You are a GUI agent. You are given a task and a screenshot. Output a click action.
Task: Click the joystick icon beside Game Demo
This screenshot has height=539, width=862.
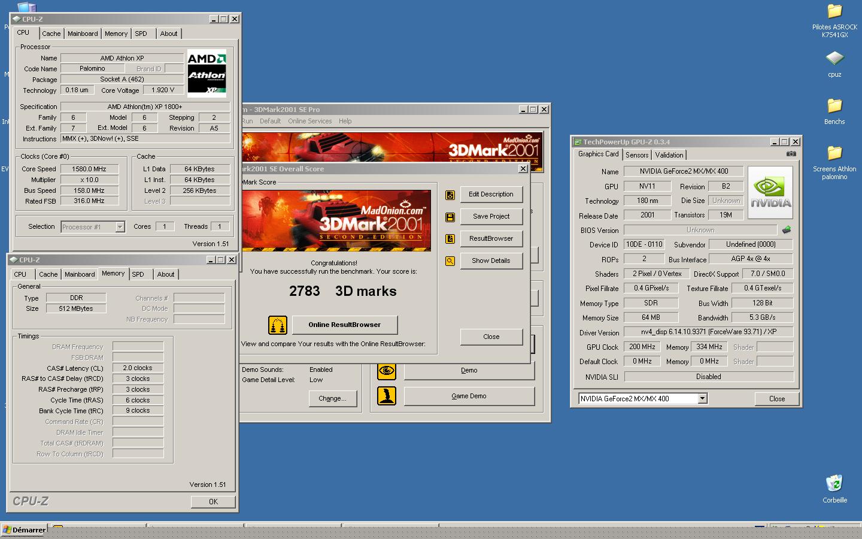point(387,396)
